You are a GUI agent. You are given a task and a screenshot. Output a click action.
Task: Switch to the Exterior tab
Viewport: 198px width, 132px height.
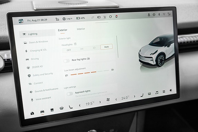(x=63, y=30)
